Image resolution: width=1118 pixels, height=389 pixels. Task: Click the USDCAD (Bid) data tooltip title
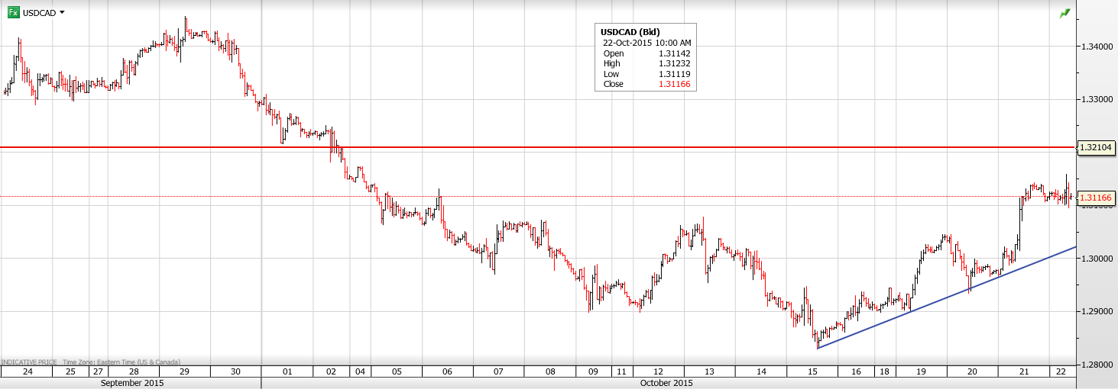point(630,32)
